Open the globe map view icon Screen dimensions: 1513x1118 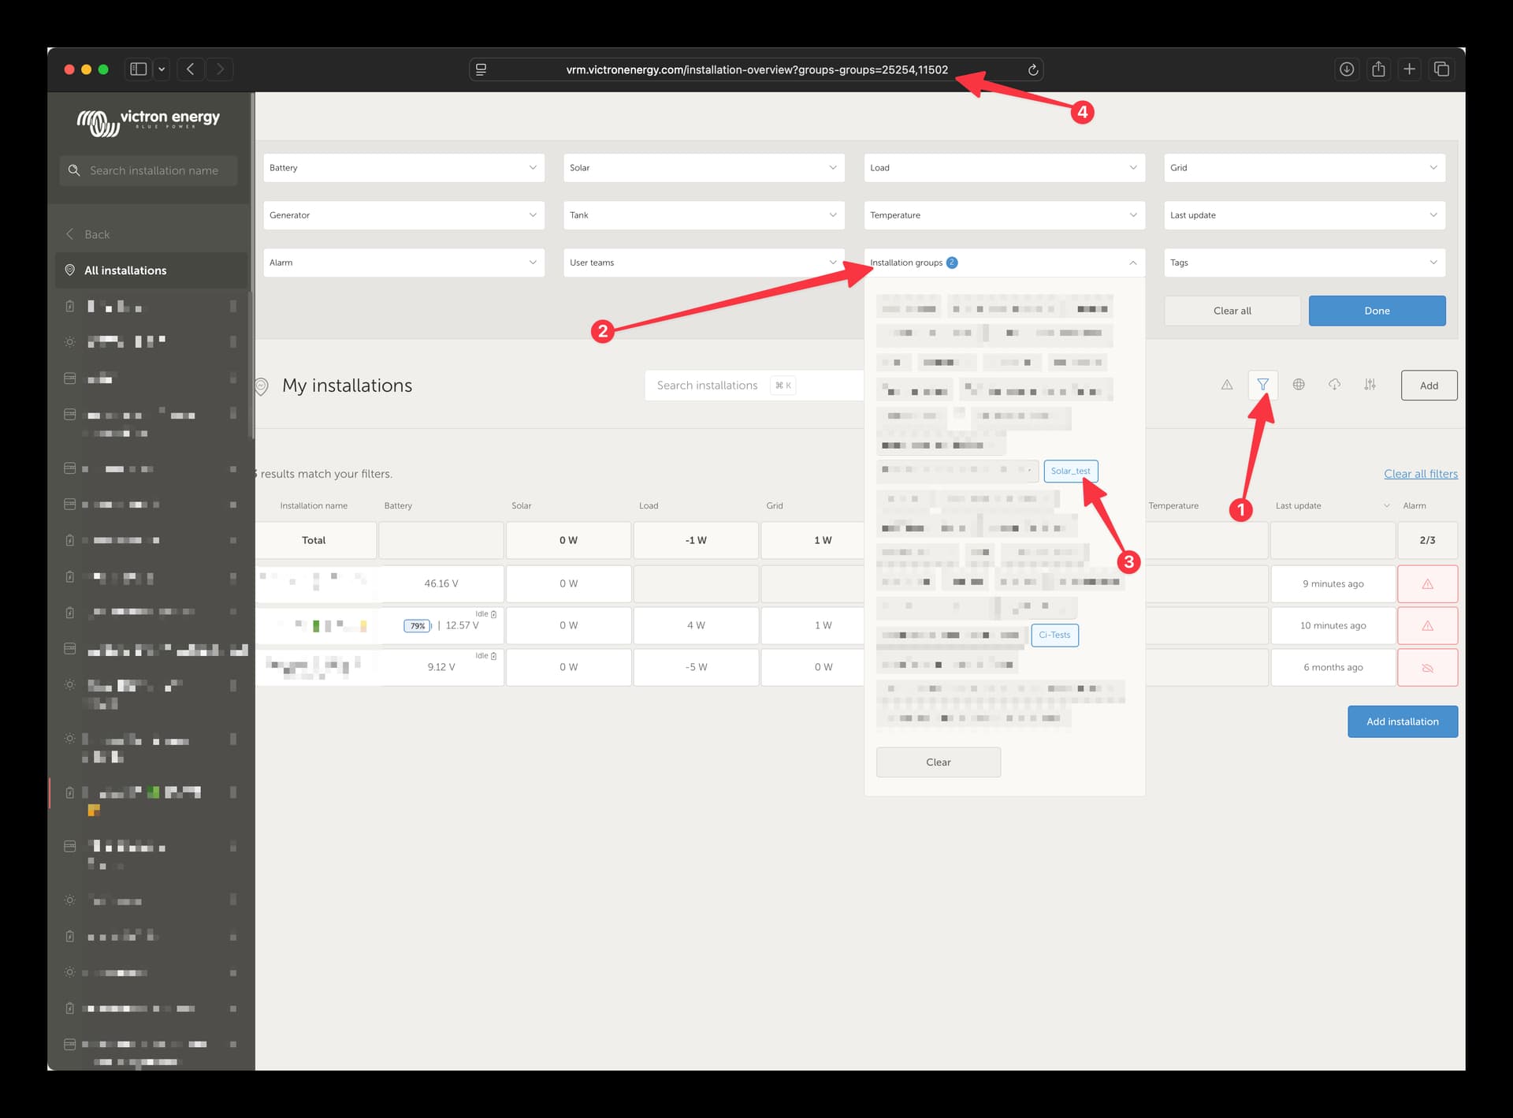click(1299, 385)
